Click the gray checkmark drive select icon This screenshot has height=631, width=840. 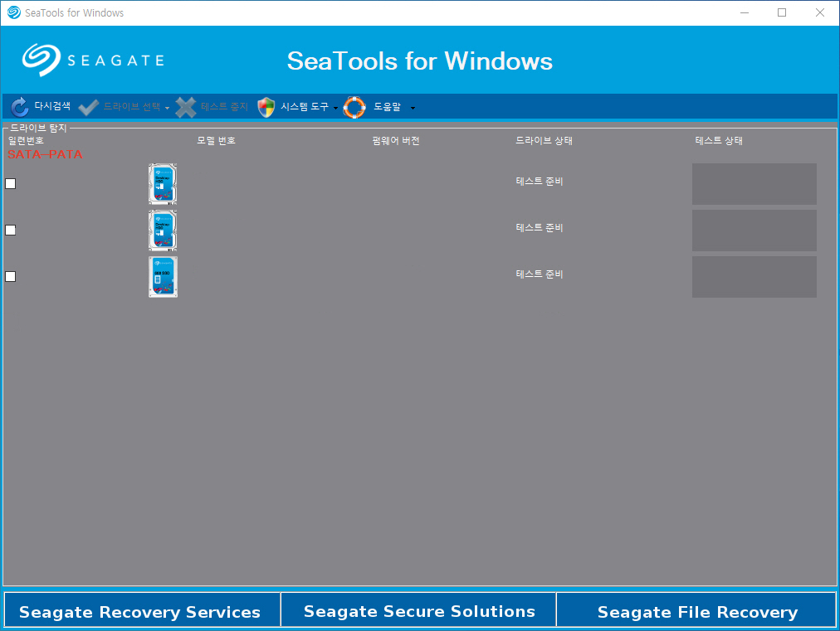pos(88,107)
